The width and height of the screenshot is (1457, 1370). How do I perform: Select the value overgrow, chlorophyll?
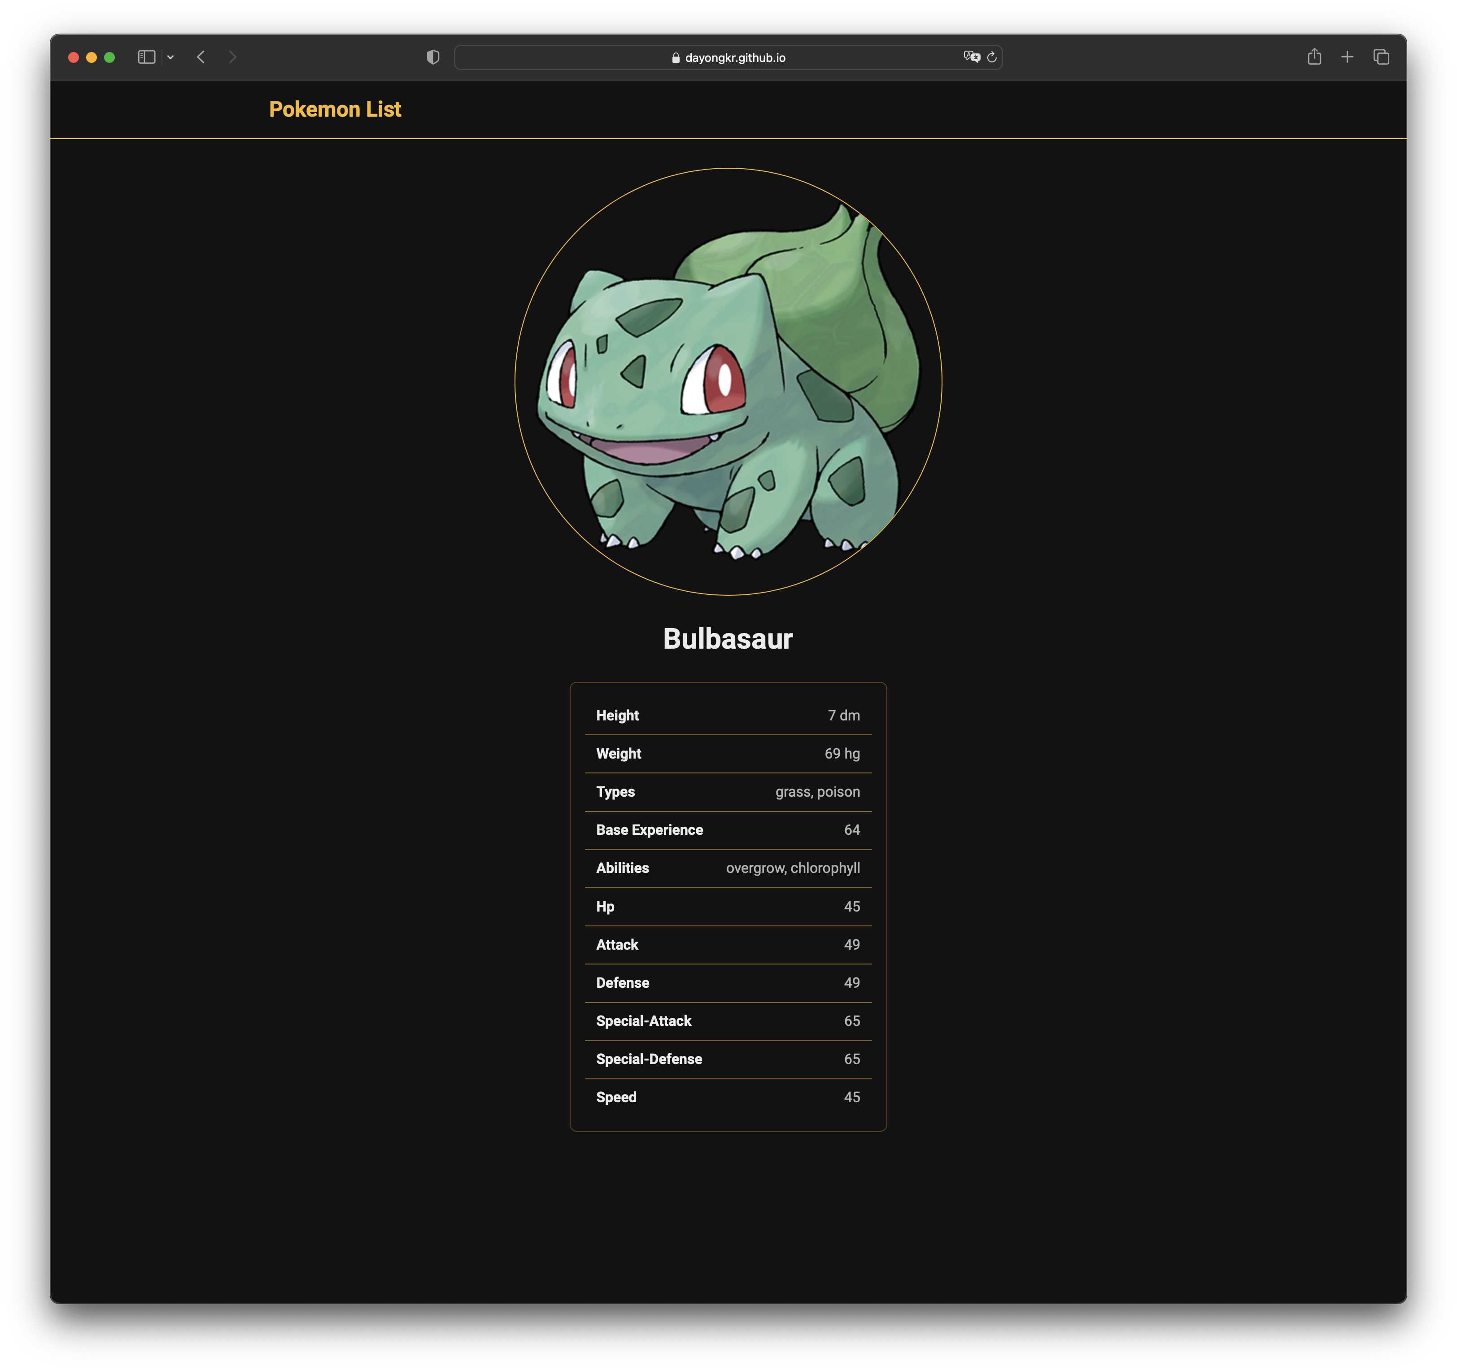(x=793, y=868)
